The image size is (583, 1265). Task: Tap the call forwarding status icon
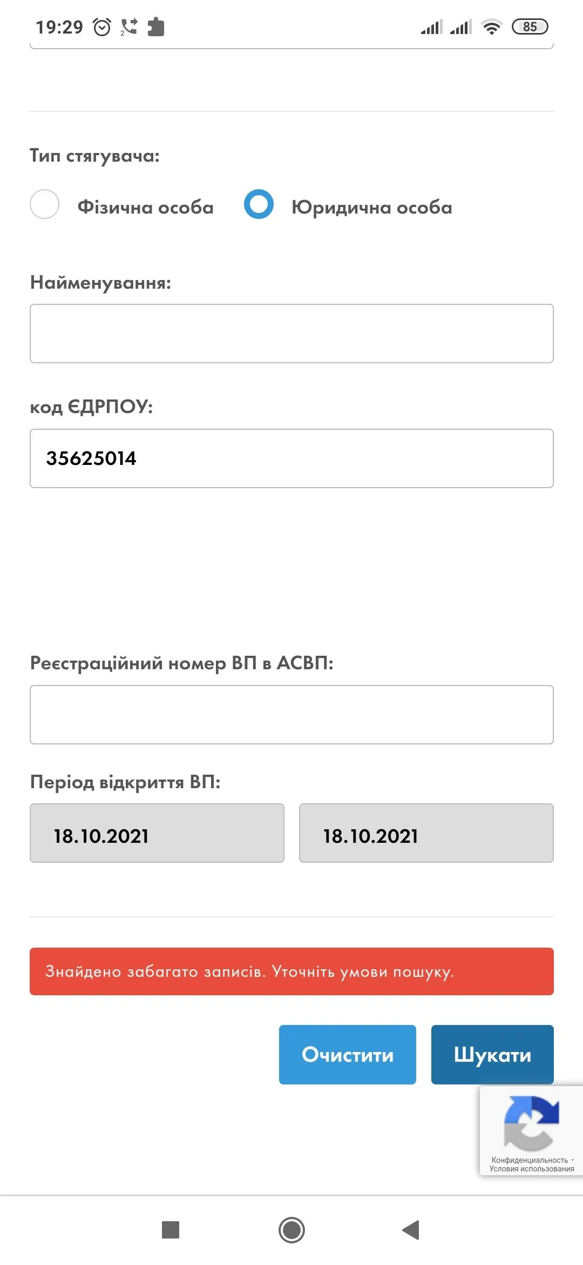(128, 26)
